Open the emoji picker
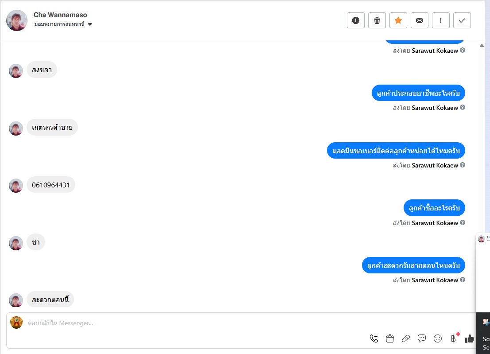The height and width of the screenshot is (354, 490). click(438, 338)
